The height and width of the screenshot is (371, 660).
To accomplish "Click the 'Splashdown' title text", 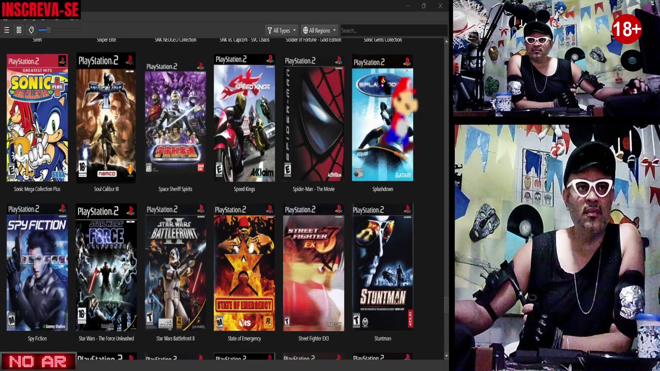I will (383, 189).
